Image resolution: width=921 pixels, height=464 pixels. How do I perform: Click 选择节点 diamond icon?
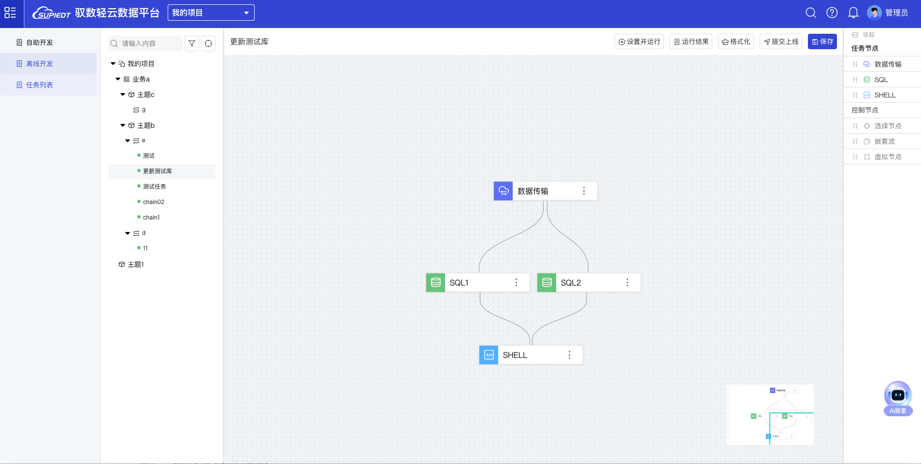click(867, 126)
